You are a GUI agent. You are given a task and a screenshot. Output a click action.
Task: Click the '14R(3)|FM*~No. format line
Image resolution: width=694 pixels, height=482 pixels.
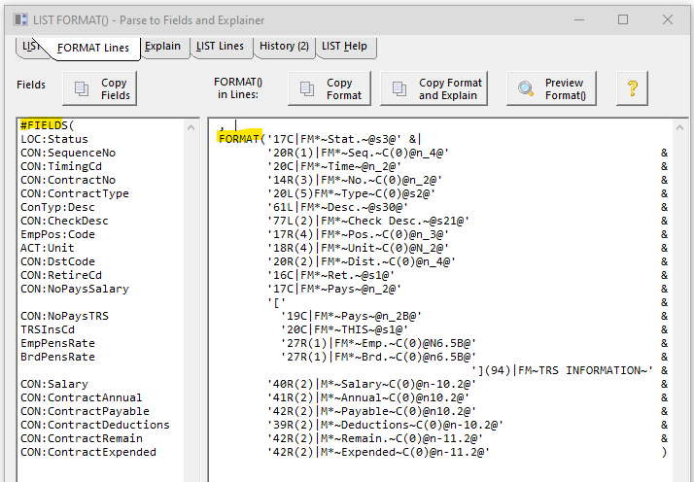point(355,180)
